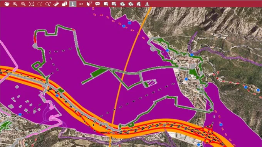This screenshot has height=147, width=262.
Task: Click the grid table selection icon
Action: coord(114,4)
